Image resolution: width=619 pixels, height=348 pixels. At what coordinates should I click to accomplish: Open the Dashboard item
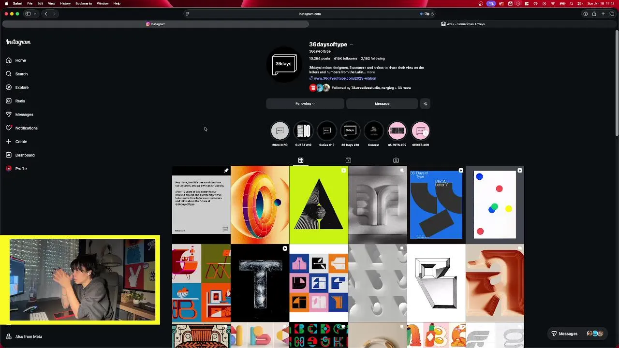pos(20,155)
